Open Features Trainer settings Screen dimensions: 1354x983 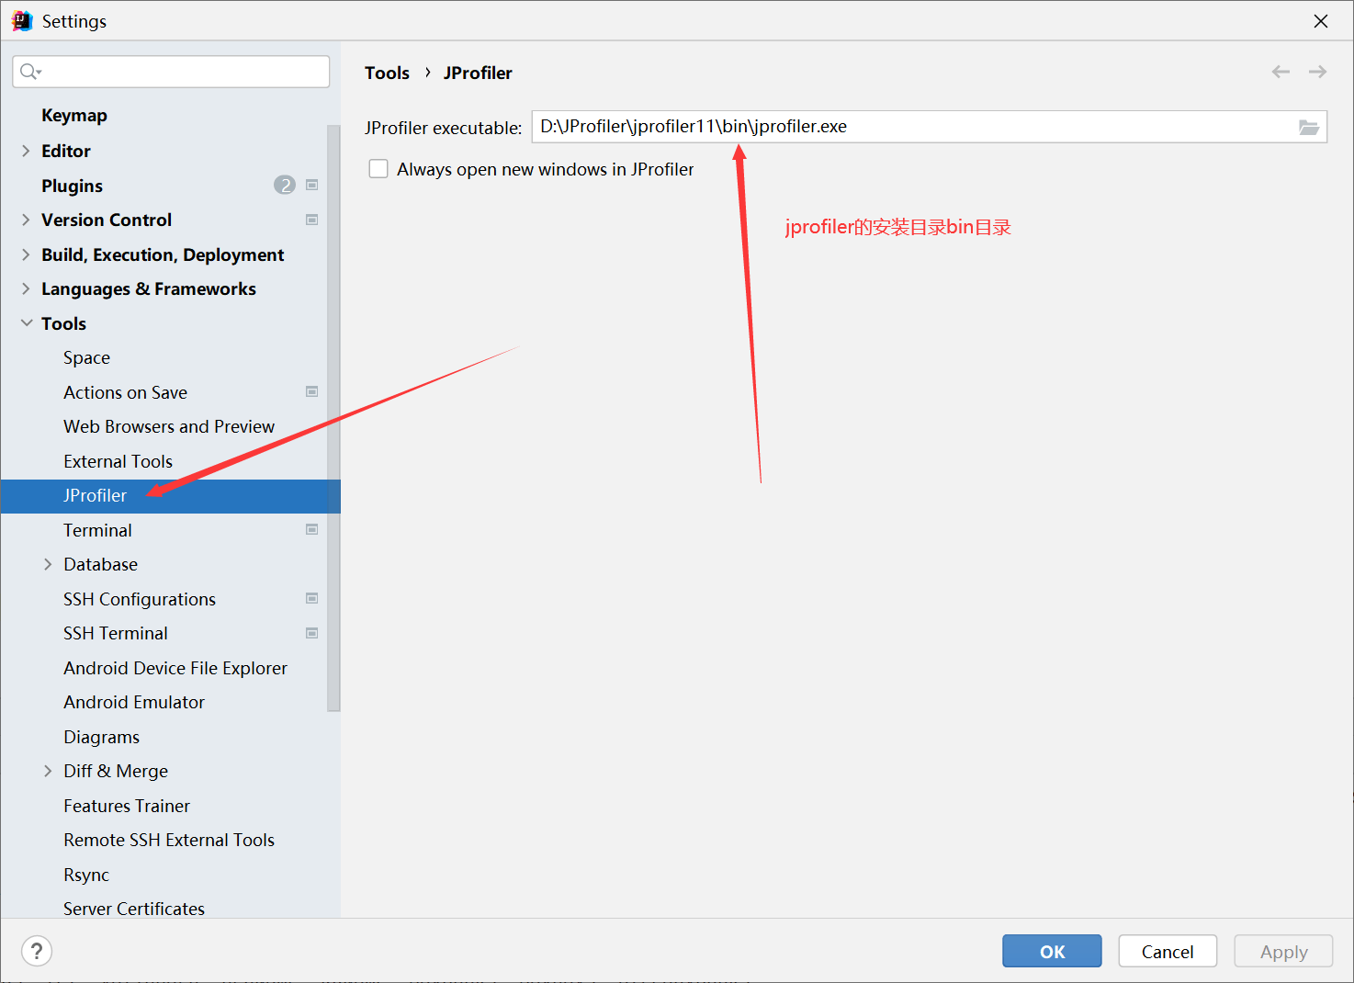[127, 806]
